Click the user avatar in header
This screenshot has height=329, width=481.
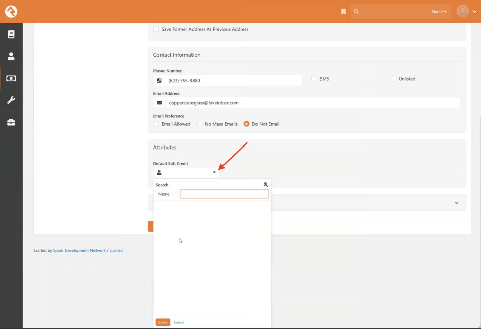[x=462, y=11]
